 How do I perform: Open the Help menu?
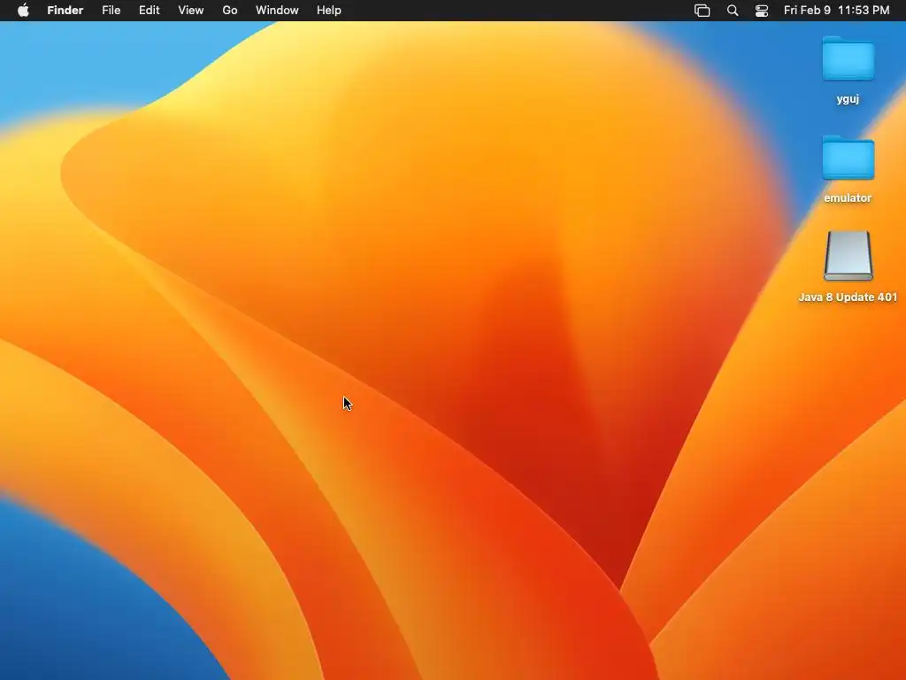[x=329, y=11]
